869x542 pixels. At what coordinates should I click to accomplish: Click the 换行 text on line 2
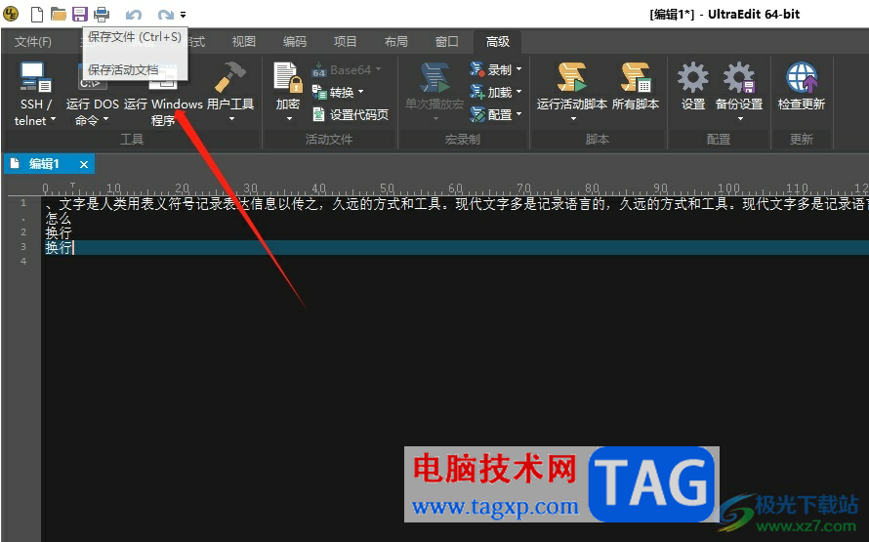(x=59, y=232)
